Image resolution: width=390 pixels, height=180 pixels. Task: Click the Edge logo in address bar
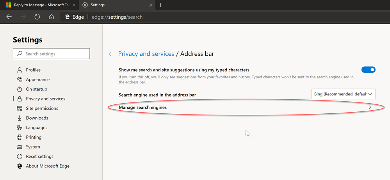click(x=67, y=17)
